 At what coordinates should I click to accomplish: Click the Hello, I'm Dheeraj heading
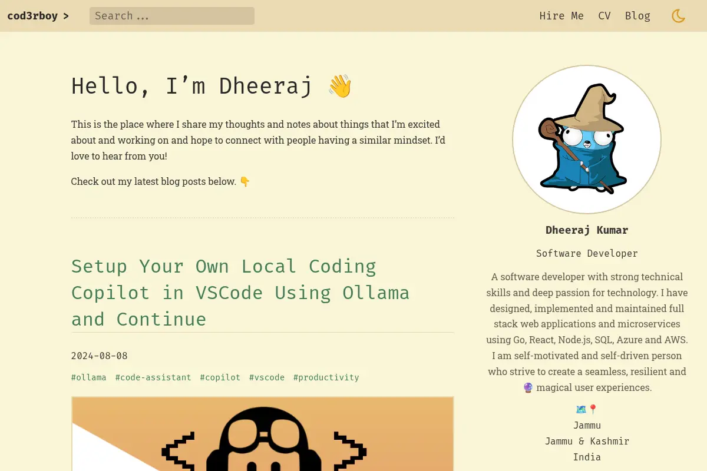212,86
